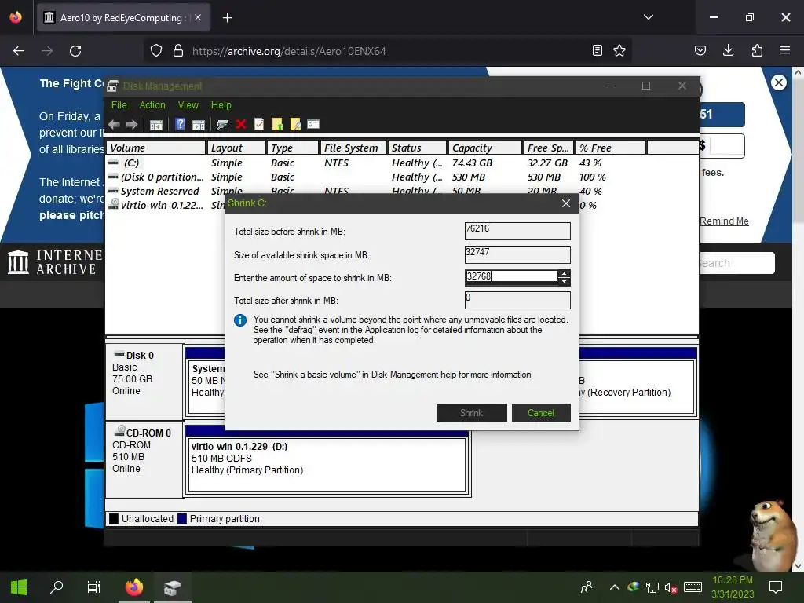Viewport: 804px width, 603px height.
Task: Dismiss donation banner with round X
Action: [778, 82]
